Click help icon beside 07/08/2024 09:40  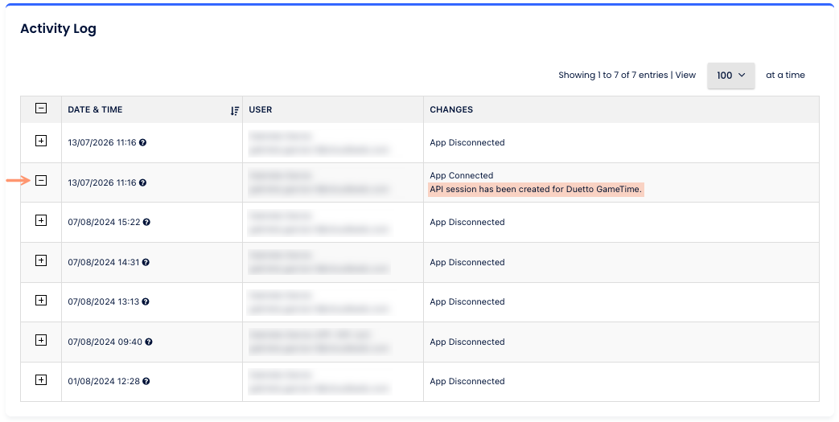pos(149,342)
